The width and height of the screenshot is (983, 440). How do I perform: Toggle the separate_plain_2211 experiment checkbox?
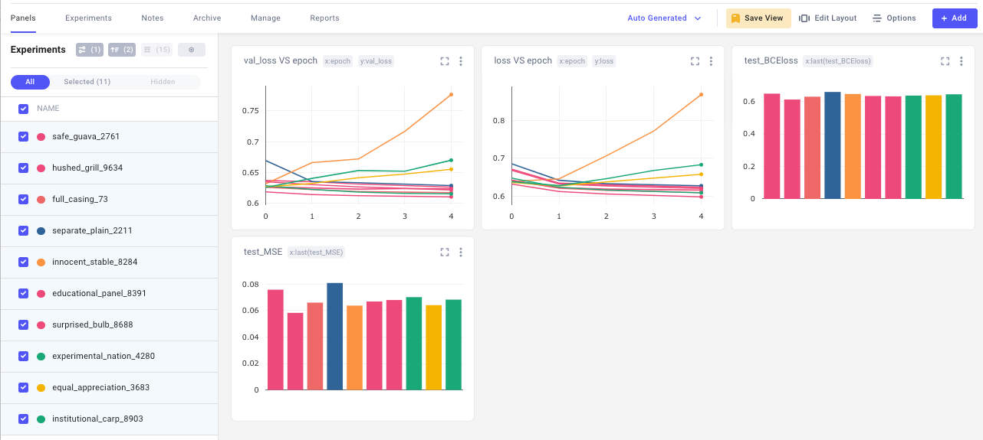23,230
